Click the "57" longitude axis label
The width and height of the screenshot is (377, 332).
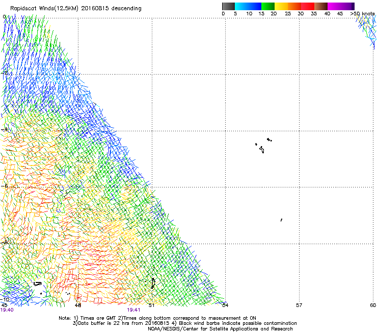[299, 305]
